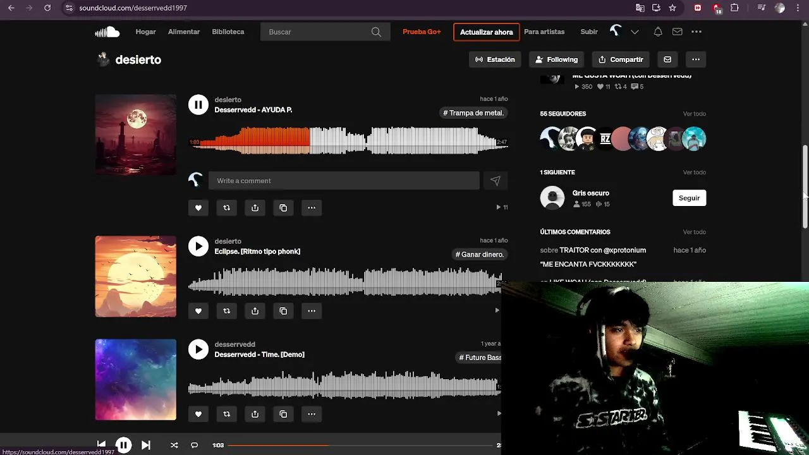Reload the page in browser toolbar
The image size is (809, 455).
[47, 8]
